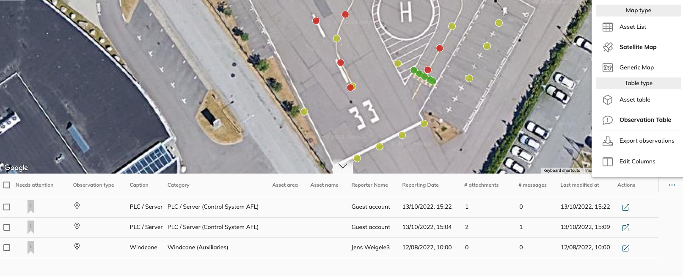Switch to Generic Map view
The width and height of the screenshot is (683, 276).
636,67
